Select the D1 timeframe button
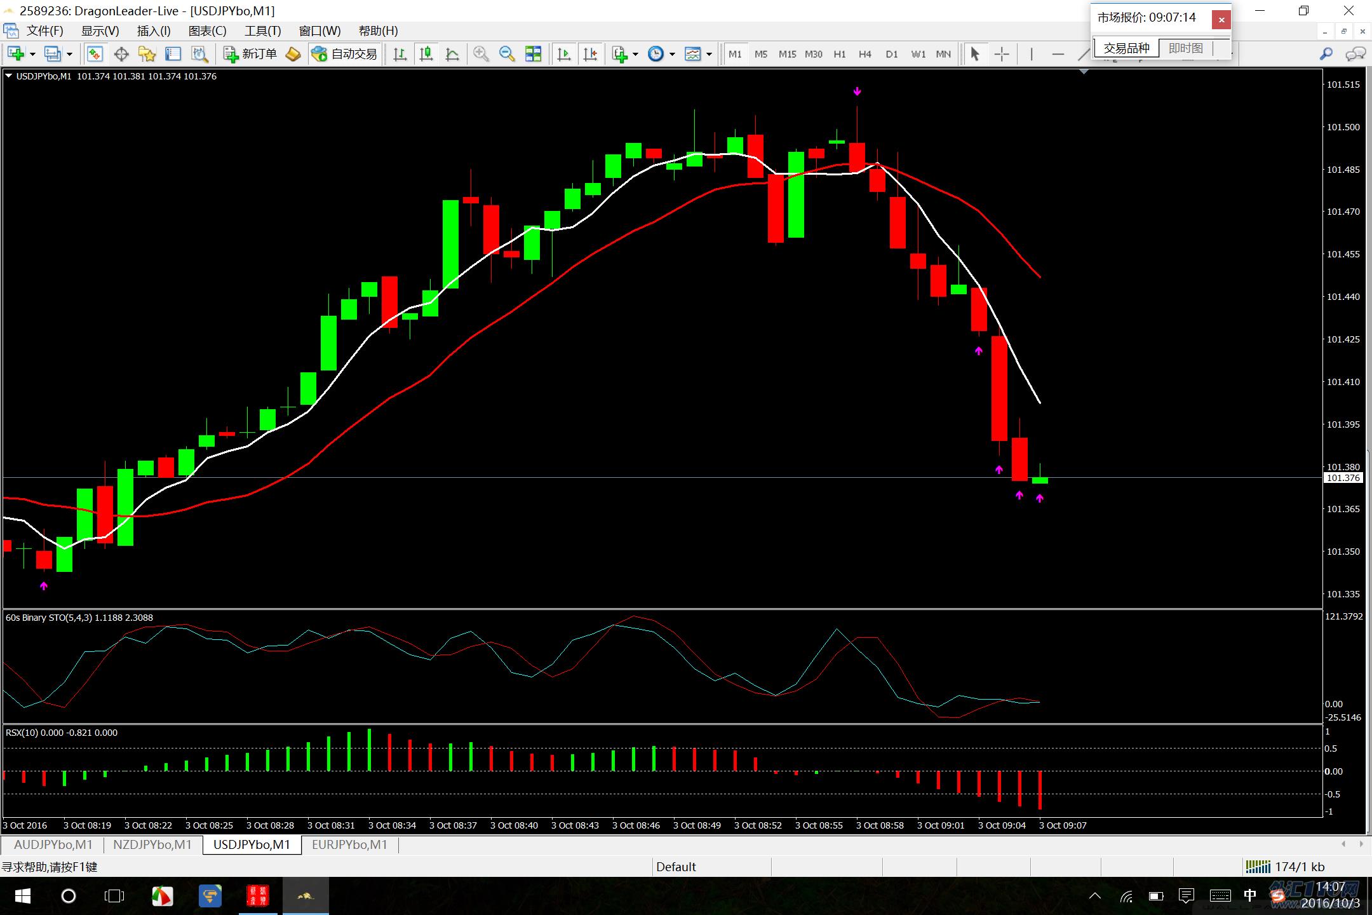Screen dimensions: 1372x915 pos(892,54)
